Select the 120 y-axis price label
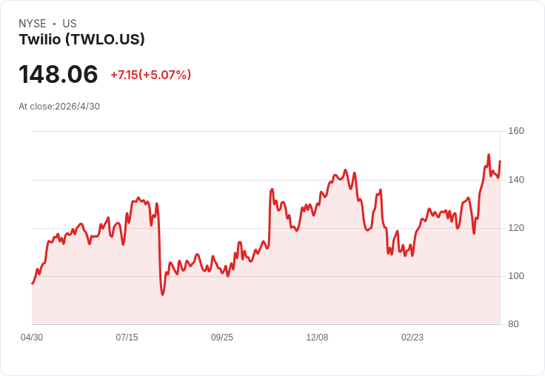Viewport: 545px width, 376px height. click(516, 228)
